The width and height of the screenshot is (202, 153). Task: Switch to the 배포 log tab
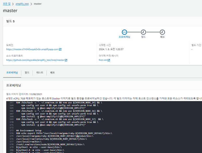tap(53, 73)
